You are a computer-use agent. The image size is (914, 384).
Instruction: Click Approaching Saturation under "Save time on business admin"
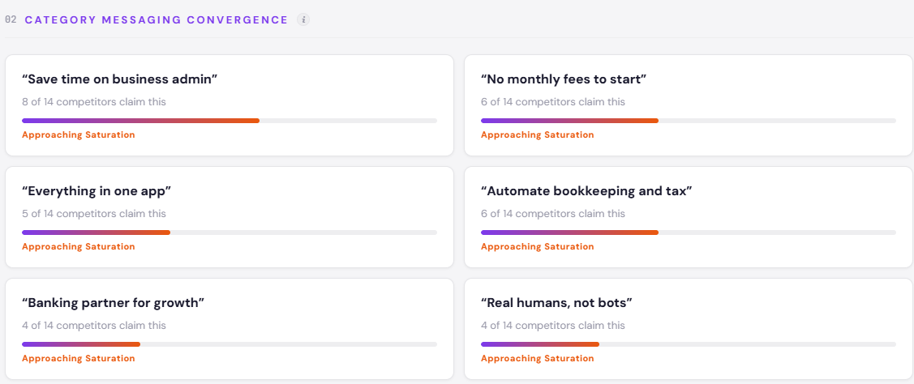[x=79, y=134]
